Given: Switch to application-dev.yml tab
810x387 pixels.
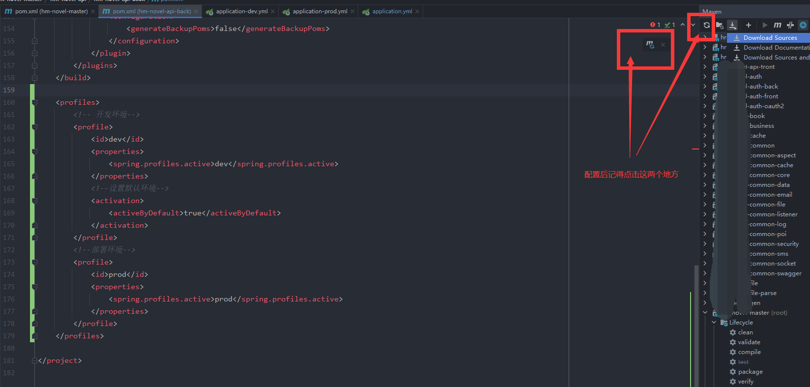Looking at the screenshot, I should pos(241,11).
